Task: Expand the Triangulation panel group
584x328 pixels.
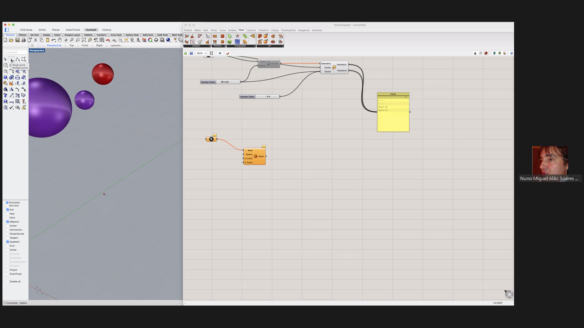Action: pyautogui.click(x=255, y=46)
